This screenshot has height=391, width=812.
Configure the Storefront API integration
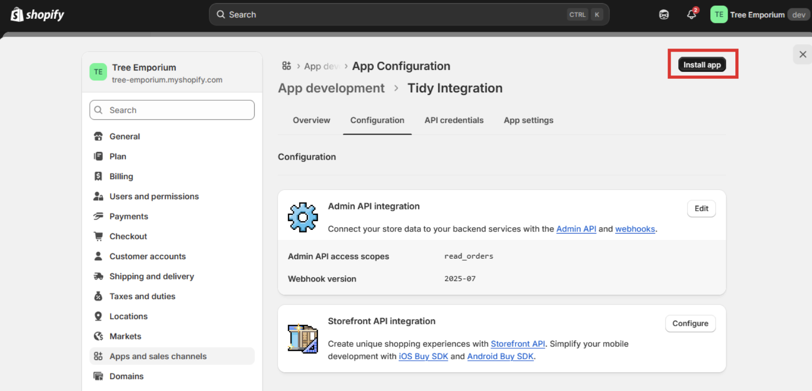point(690,323)
